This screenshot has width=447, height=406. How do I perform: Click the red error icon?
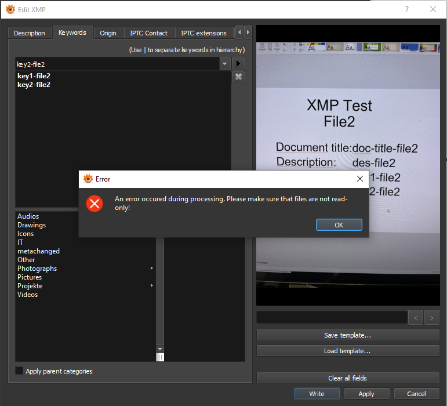pyautogui.click(x=95, y=204)
